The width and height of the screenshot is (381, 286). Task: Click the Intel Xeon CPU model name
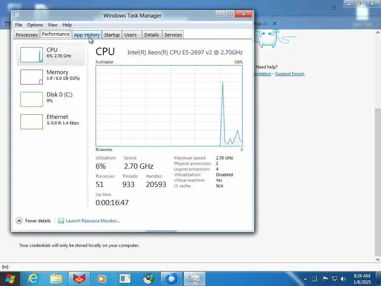(185, 52)
